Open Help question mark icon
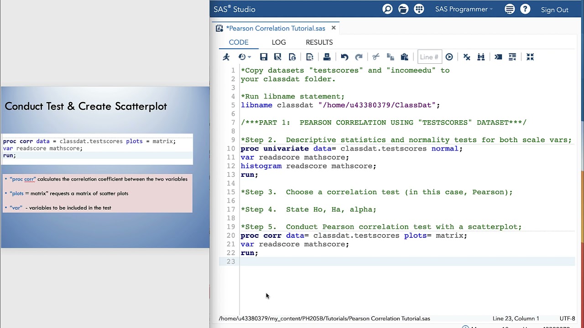The width and height of the screenshot is (584, 328). [525, 9]
